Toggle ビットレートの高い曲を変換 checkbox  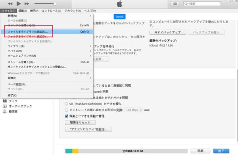pyautogui.click(x=66, y=110)
